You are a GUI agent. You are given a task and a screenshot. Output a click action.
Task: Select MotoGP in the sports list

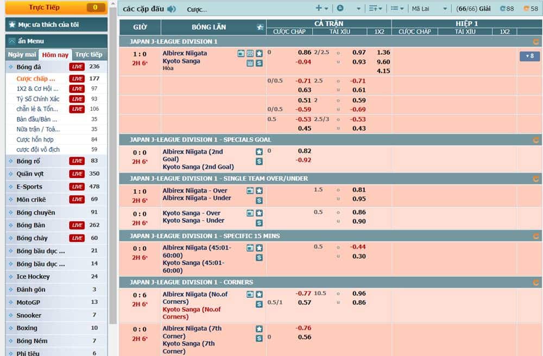pyautogui.click(x=56, y=302)
